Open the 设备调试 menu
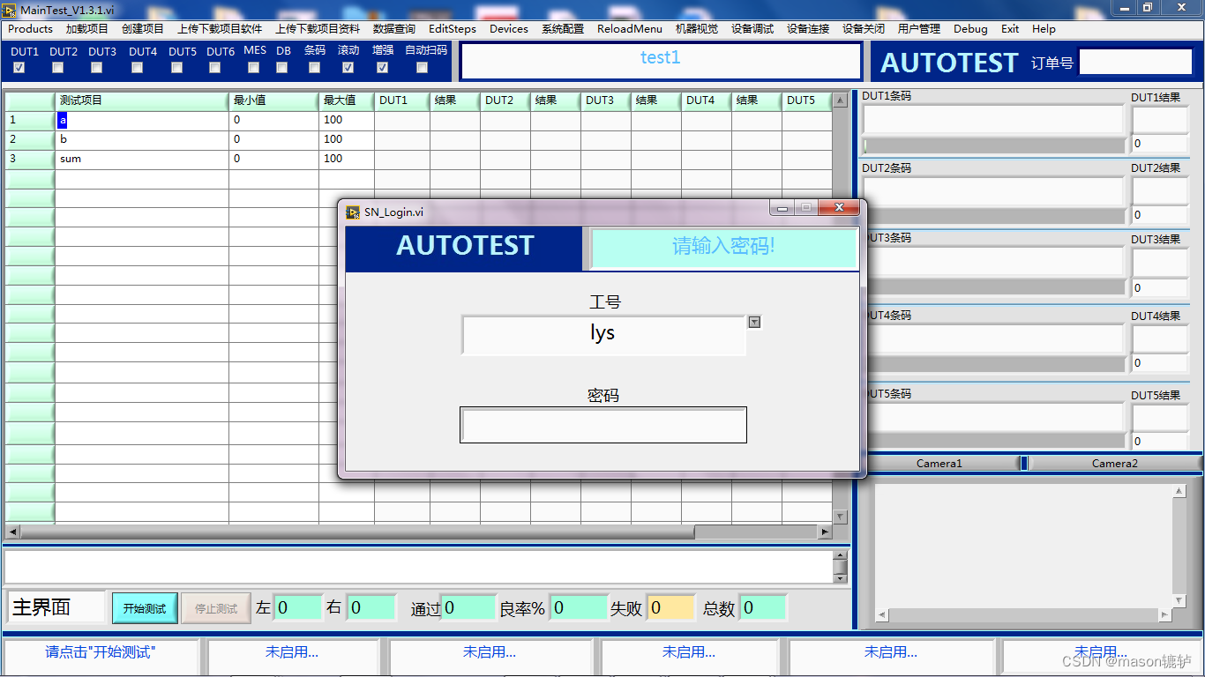The height and width of the screenshot is (677, 1205). (752, 29)
